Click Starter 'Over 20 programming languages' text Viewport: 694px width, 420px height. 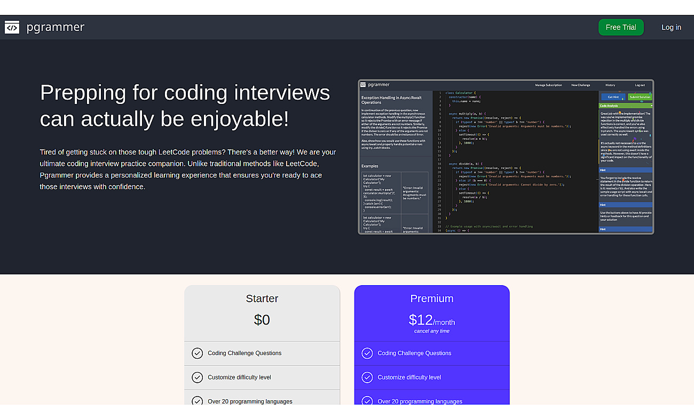point(250,401)
